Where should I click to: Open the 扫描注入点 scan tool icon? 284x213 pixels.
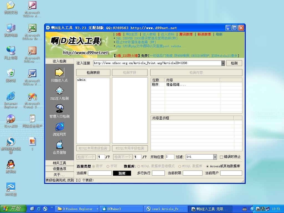click(59, 72)
